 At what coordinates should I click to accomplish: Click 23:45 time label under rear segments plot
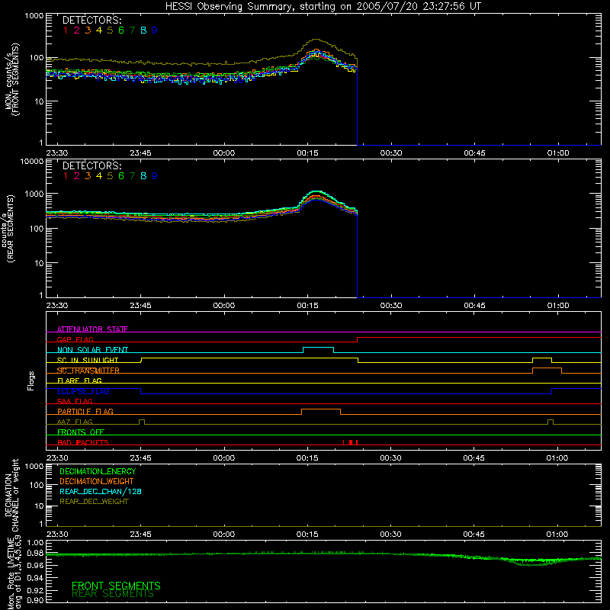140,306
